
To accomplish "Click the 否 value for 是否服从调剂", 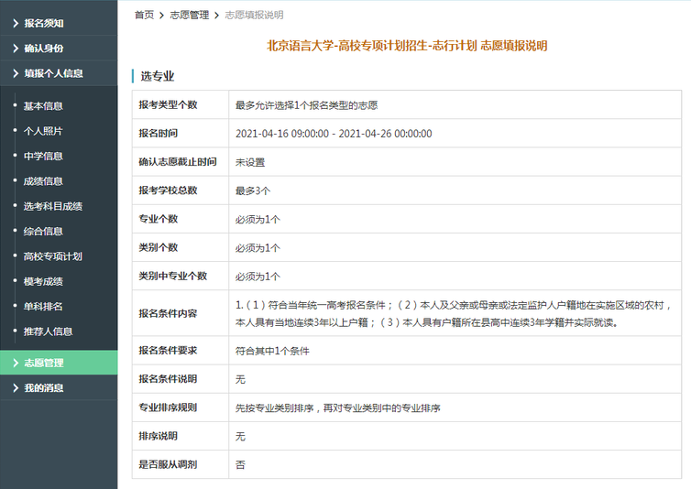I will coord(240,466).
